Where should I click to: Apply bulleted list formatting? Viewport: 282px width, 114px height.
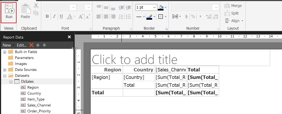121,17
